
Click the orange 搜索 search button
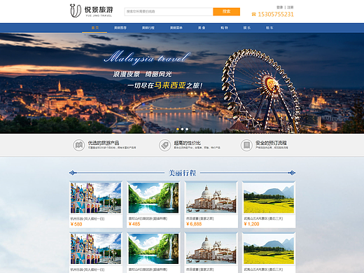(226, 11)
